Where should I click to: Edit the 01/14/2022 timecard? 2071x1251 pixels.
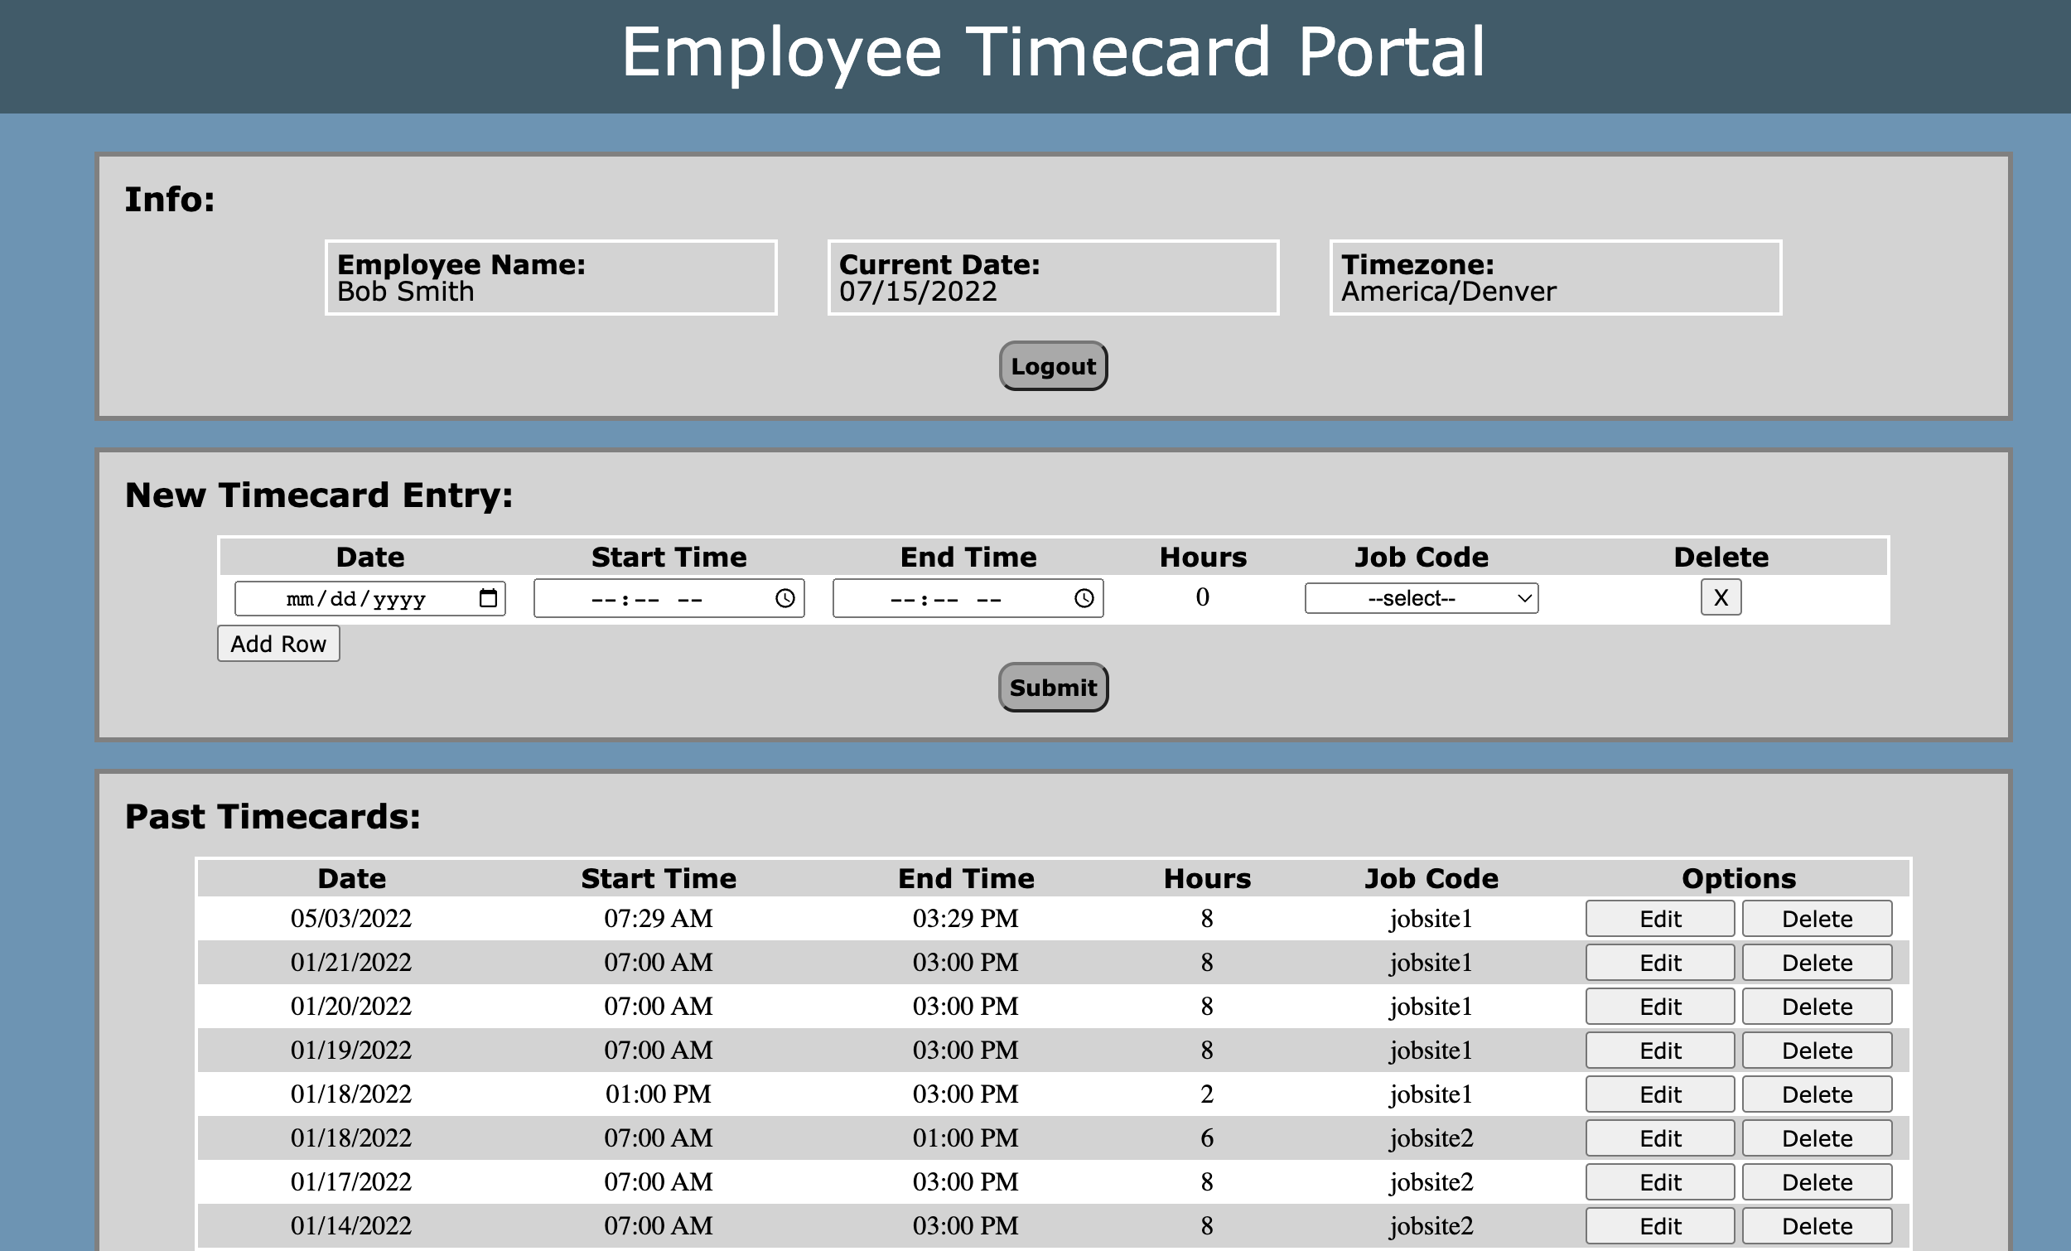click(x=1660, y=1226)
